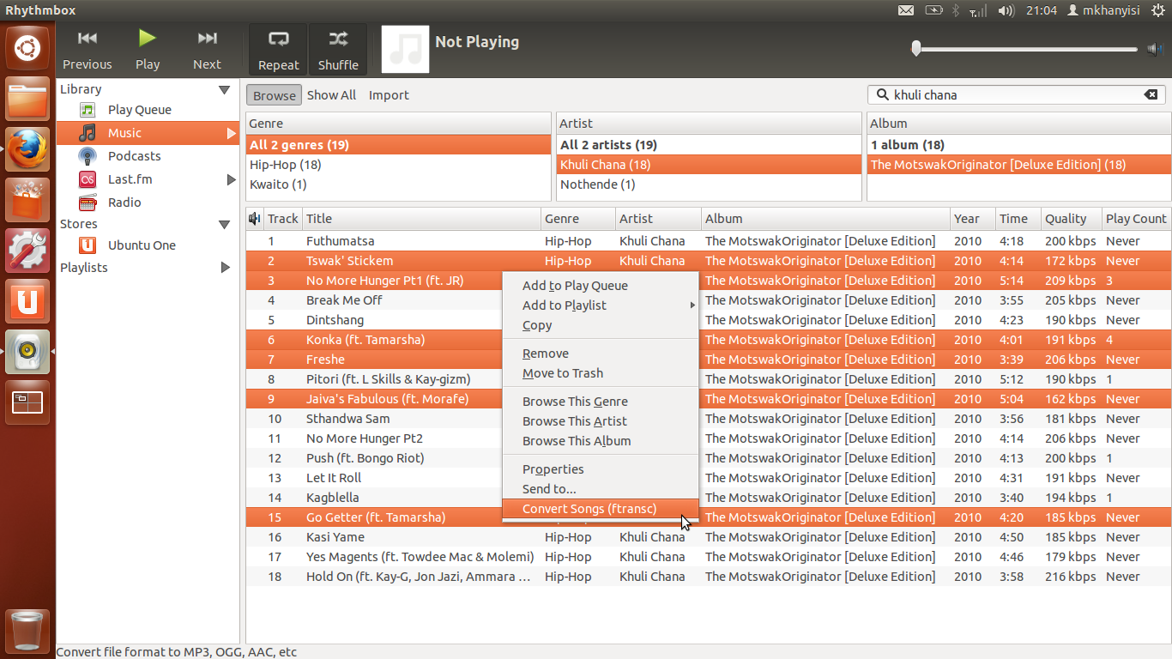Start playback with the Play button

148,50
